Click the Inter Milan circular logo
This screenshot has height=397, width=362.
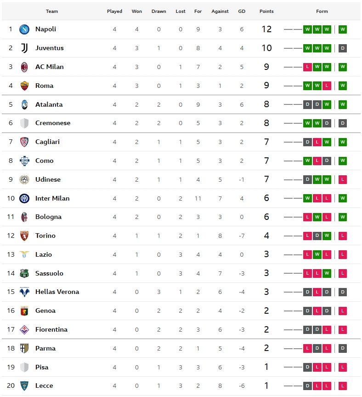24,199
